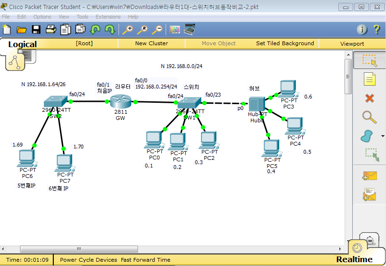
Task: Click the Undo arrow icon
Action: coord(95,30)
